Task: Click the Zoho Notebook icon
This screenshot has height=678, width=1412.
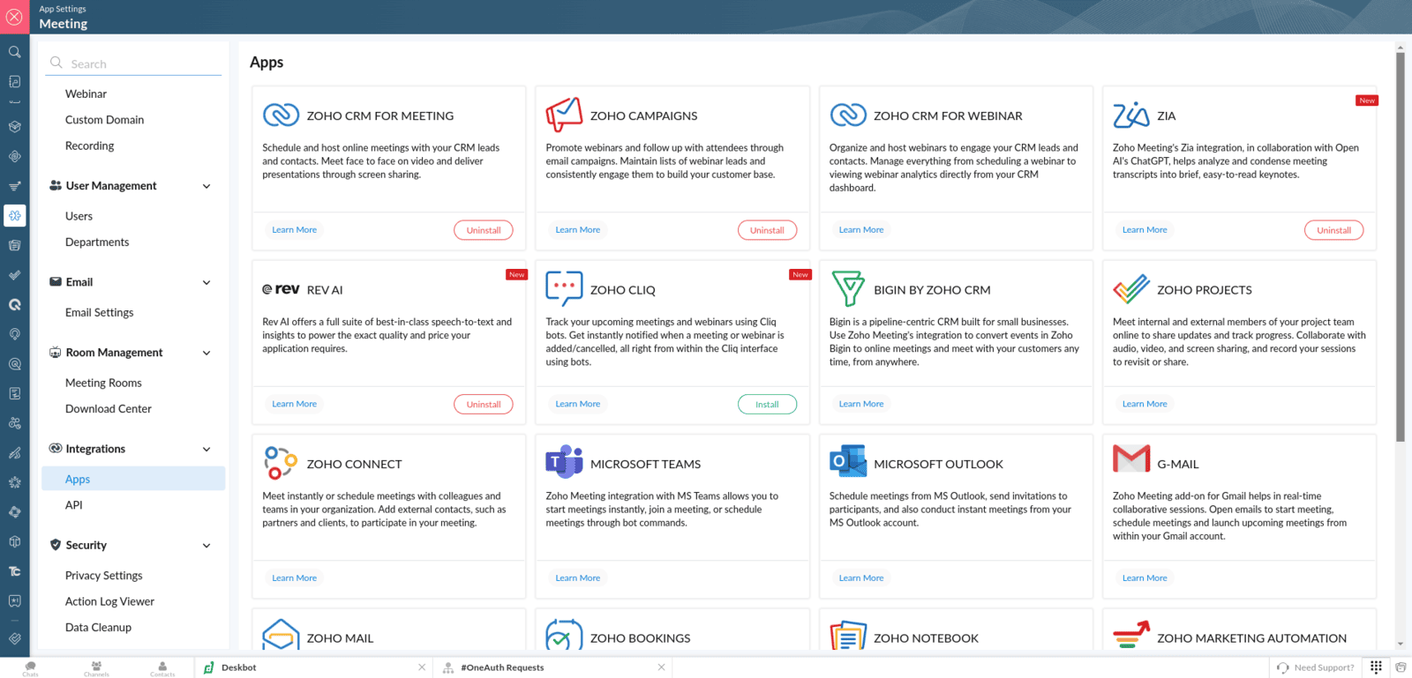Action: point(848,635)
